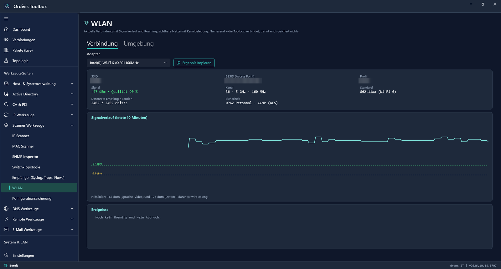Screen dimensions: 501x269
Task: Click the -67 dBm guide line label
Action: (97, 164)
